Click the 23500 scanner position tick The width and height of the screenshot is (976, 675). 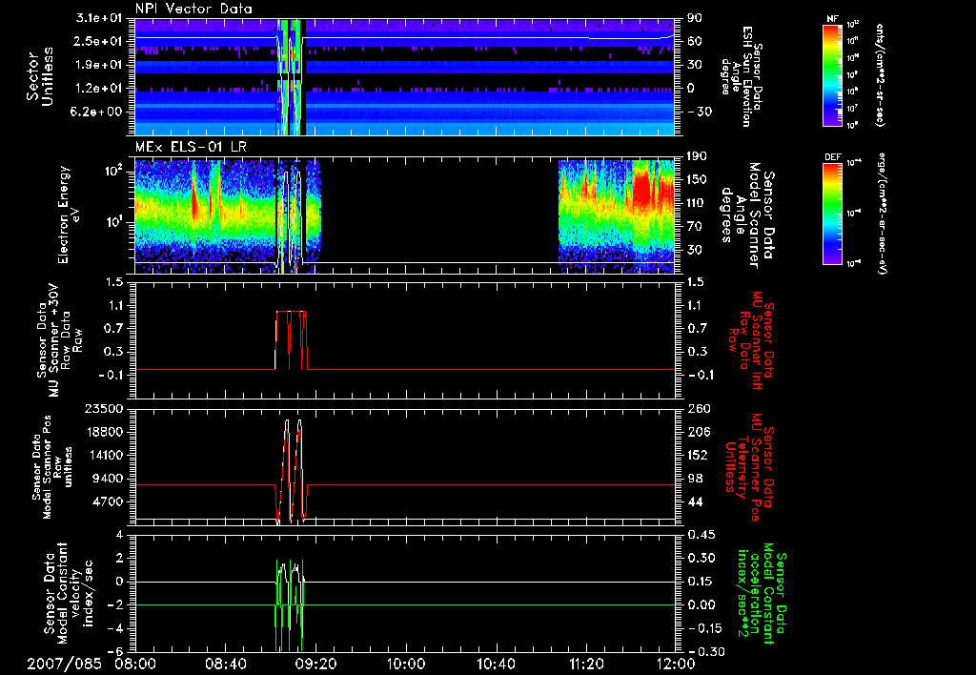pyautogui.click(x=102, y=408)
